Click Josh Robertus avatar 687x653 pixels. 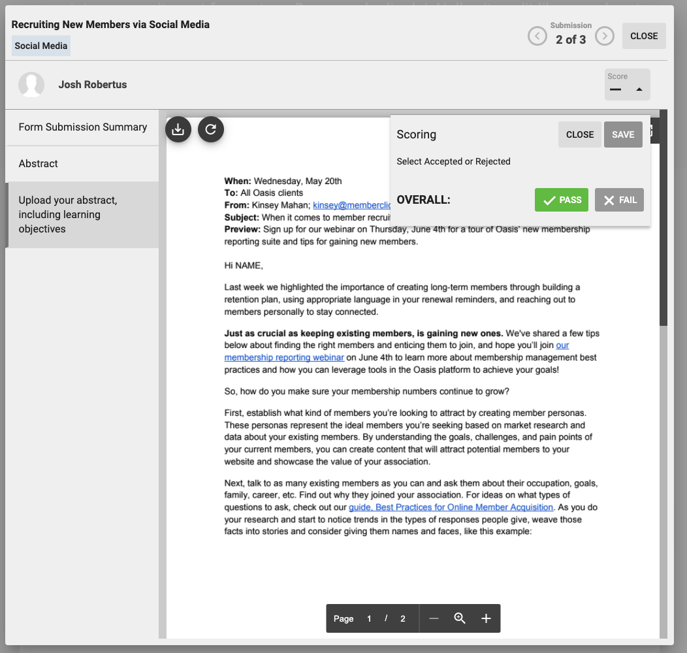point(31,85)
